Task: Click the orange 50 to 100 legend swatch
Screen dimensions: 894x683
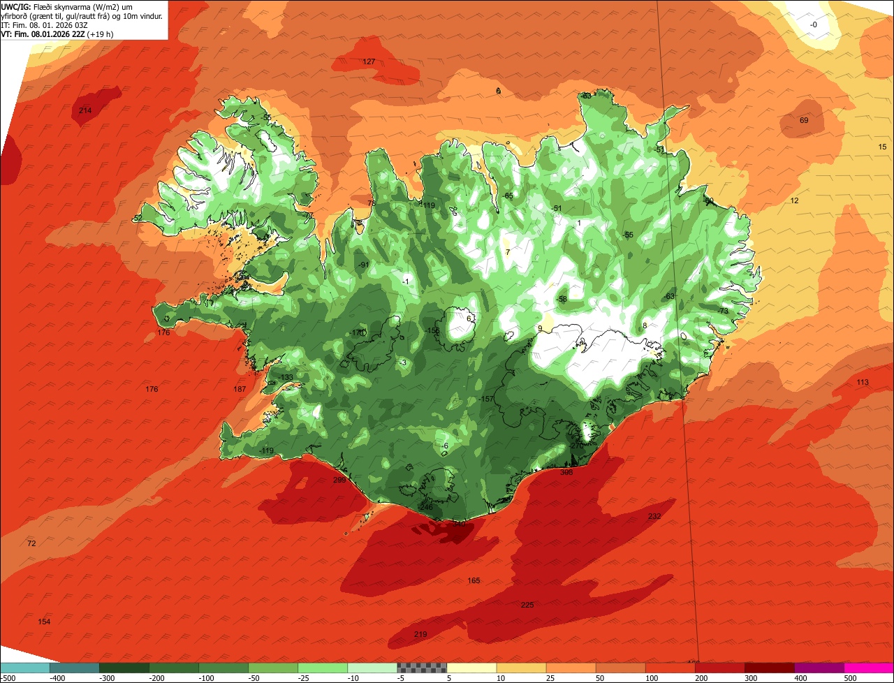Action: coord(620,668)
